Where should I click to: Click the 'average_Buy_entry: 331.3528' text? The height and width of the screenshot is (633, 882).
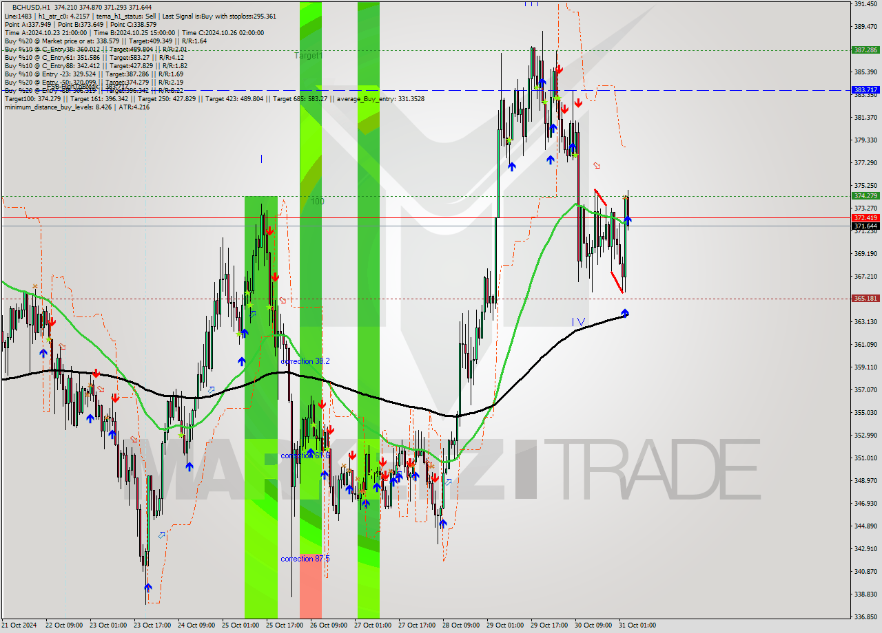coord(380,99)
